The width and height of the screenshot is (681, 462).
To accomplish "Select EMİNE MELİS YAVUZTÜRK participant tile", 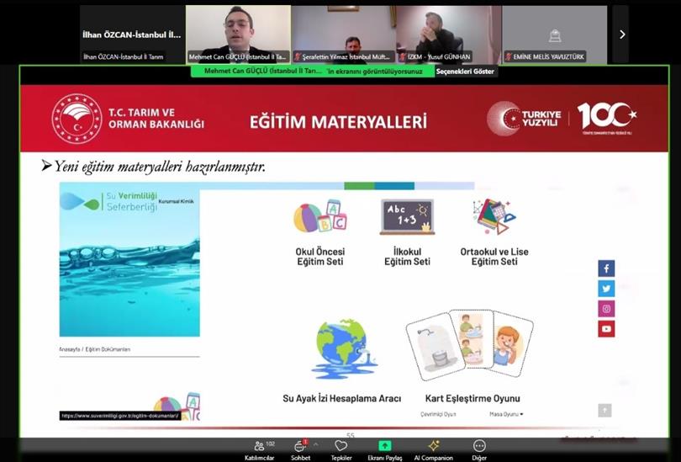I will pyautogui.click(x=554, y=35).
